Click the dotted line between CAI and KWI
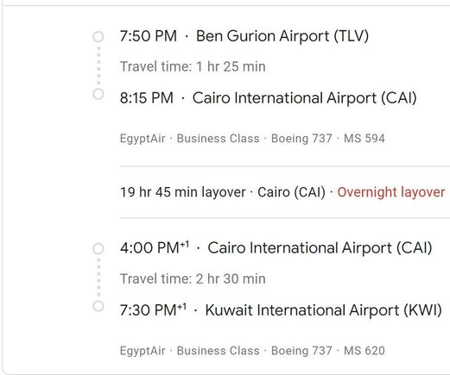The image size is (450, 375). click(x=98, y=277)
